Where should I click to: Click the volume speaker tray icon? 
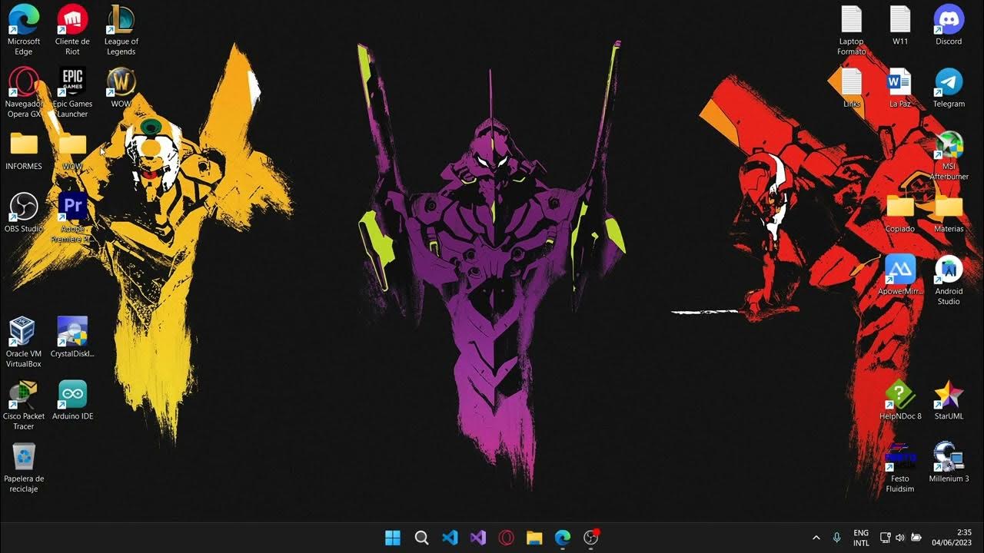click(900, 538)
